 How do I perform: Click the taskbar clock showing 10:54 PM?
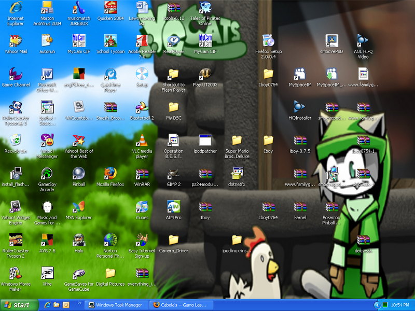coord(401,305)
